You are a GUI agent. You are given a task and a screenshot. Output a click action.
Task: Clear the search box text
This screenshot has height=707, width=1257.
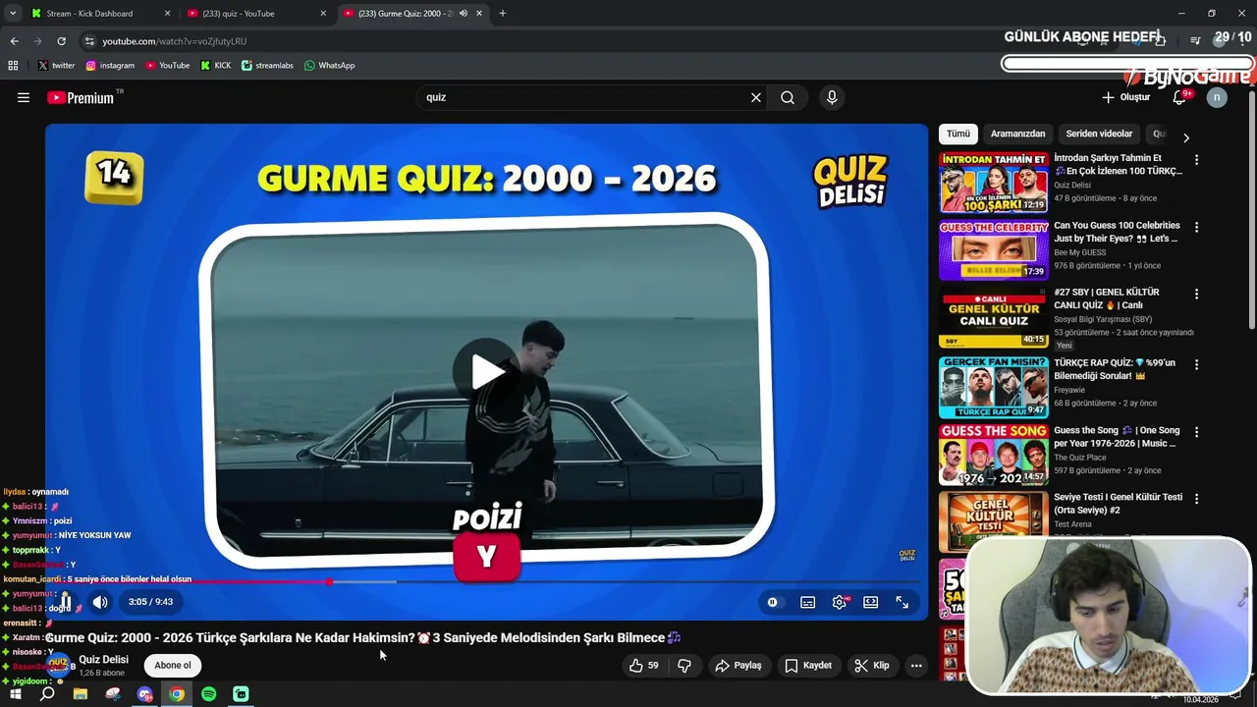click(x=756, y=97)
